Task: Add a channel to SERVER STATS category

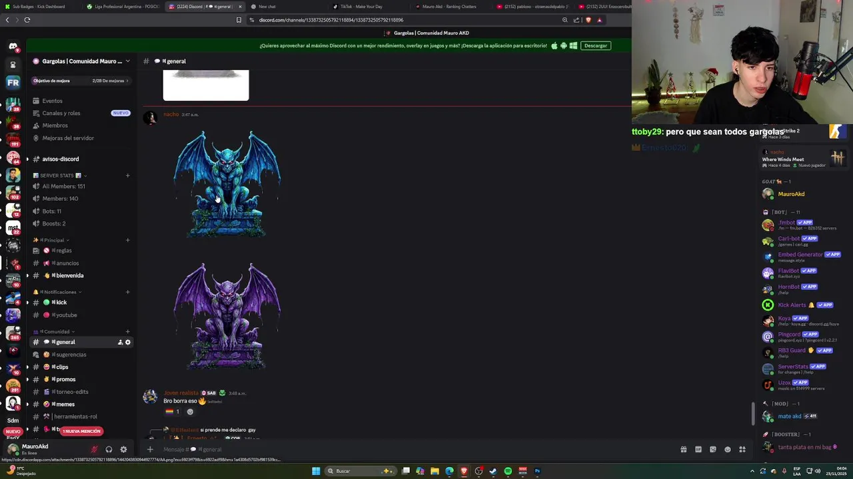Action: pos(127,176)
